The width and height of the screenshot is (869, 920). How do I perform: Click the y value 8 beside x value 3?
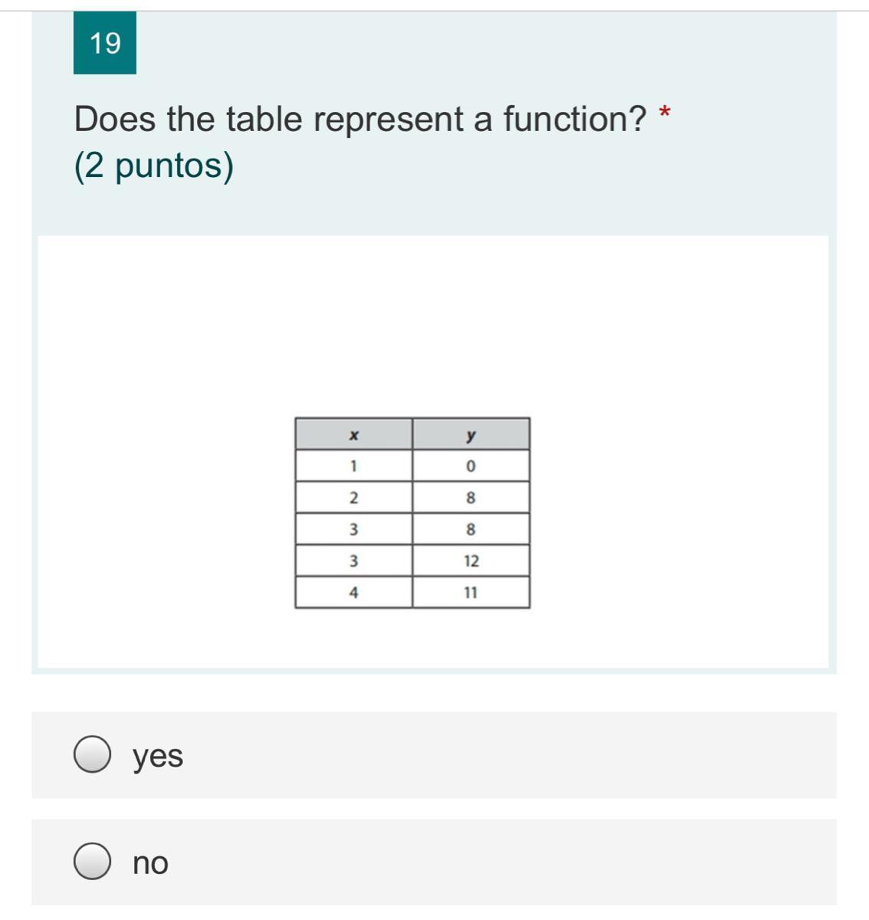coord(471,529)
